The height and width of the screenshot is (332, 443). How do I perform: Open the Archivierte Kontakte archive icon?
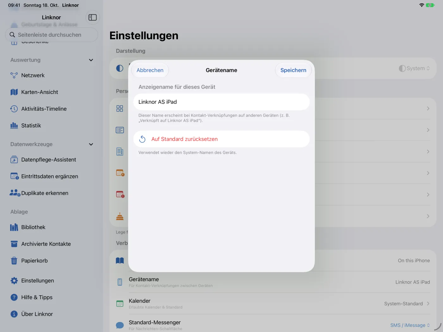coord(14,244)
